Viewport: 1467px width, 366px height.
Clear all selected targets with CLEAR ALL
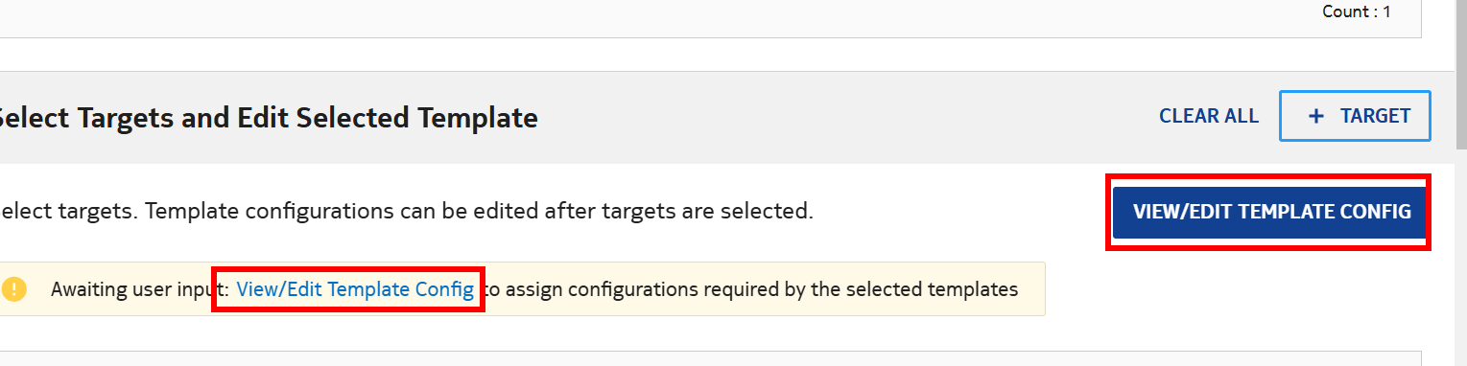1208,116
